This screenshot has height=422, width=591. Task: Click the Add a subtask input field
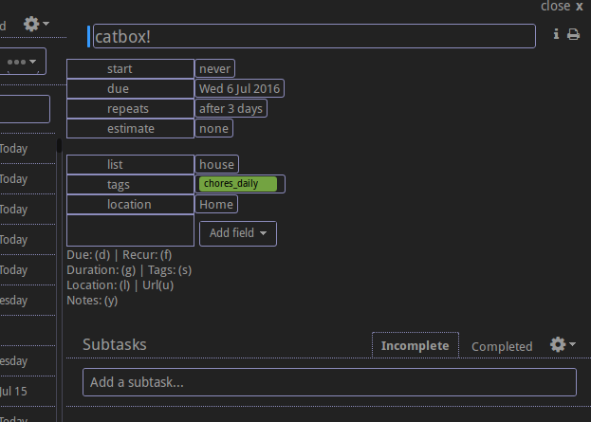tap(329, 382)
